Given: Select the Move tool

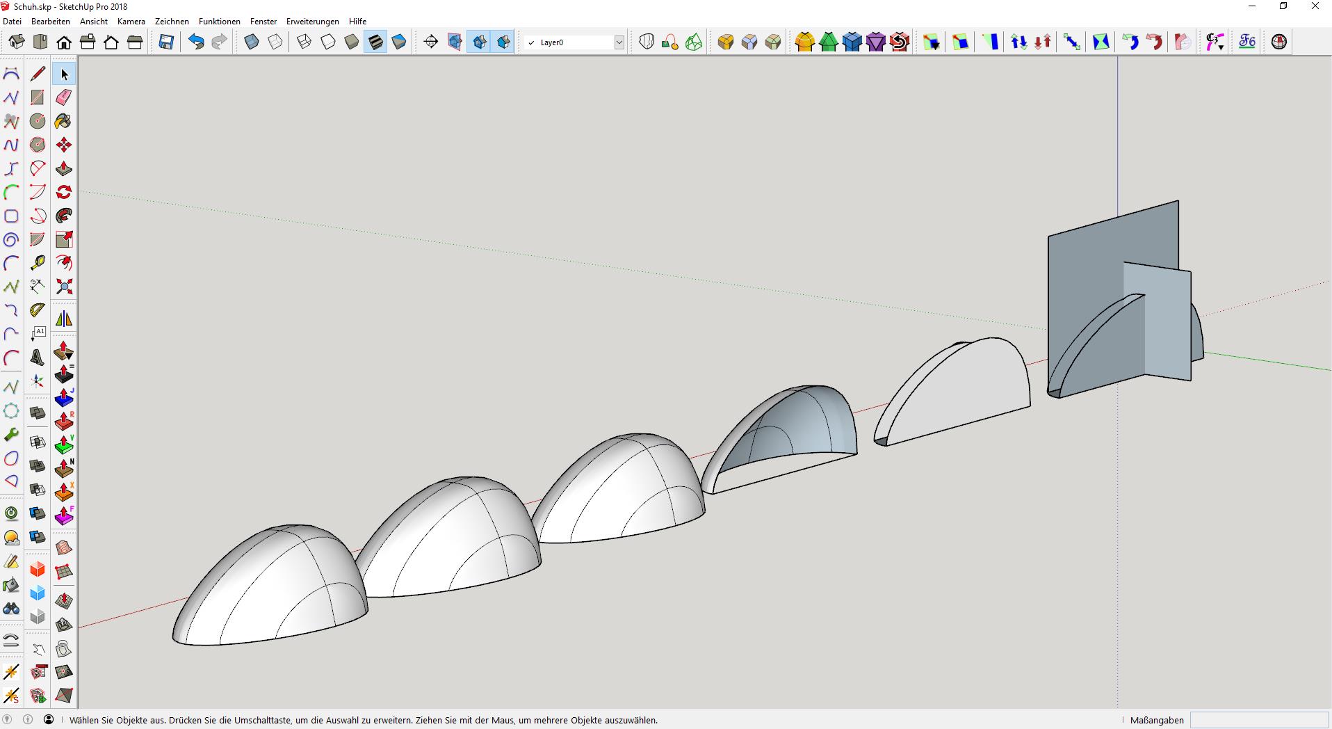Looking at the screenshot, I should [63, 145].
